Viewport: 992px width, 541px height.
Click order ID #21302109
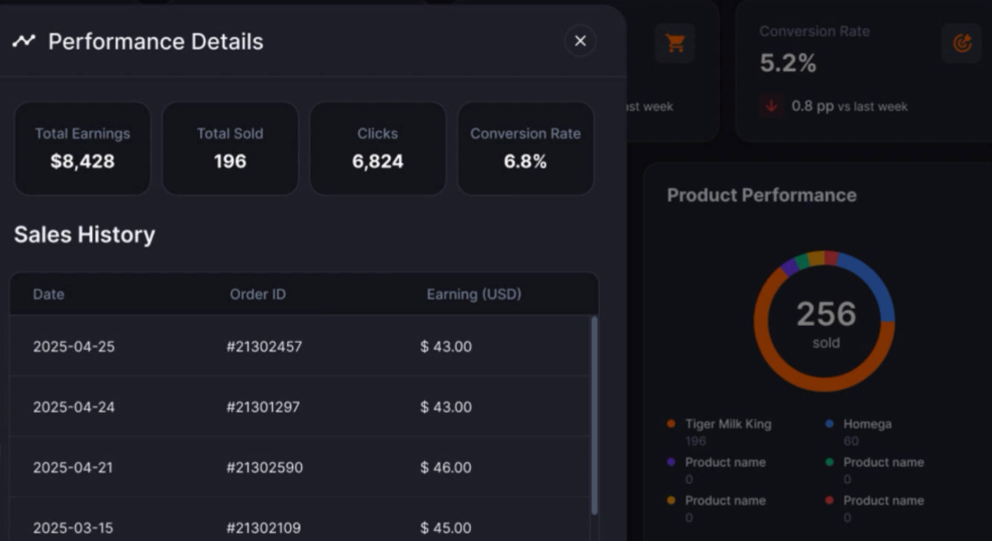tap(263, 528)
